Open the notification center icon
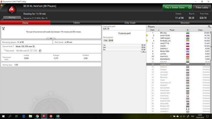Screen dimensions: 212x119 207,116
